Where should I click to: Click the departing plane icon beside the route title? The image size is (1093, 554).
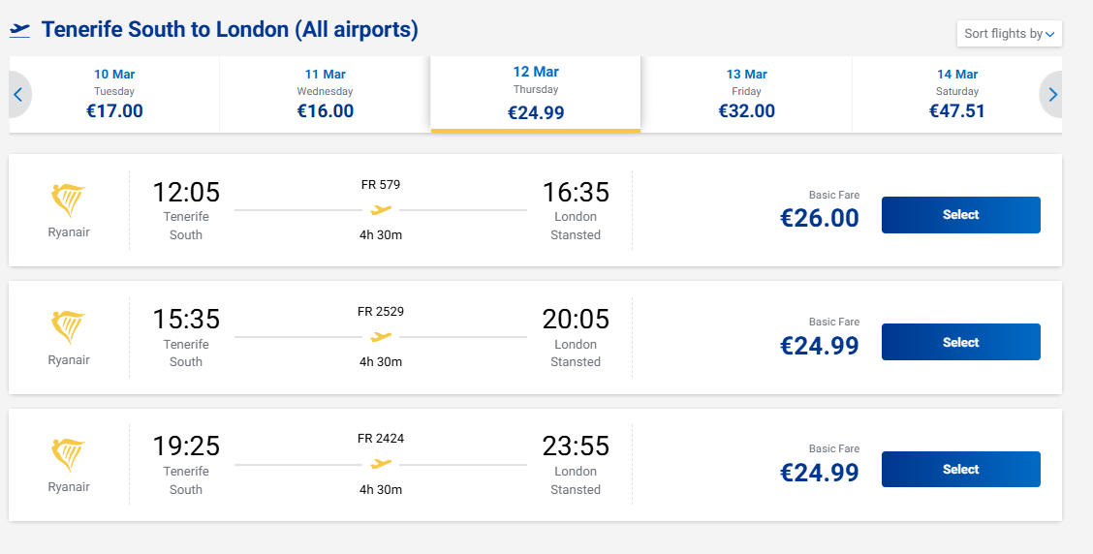[20, 30]
